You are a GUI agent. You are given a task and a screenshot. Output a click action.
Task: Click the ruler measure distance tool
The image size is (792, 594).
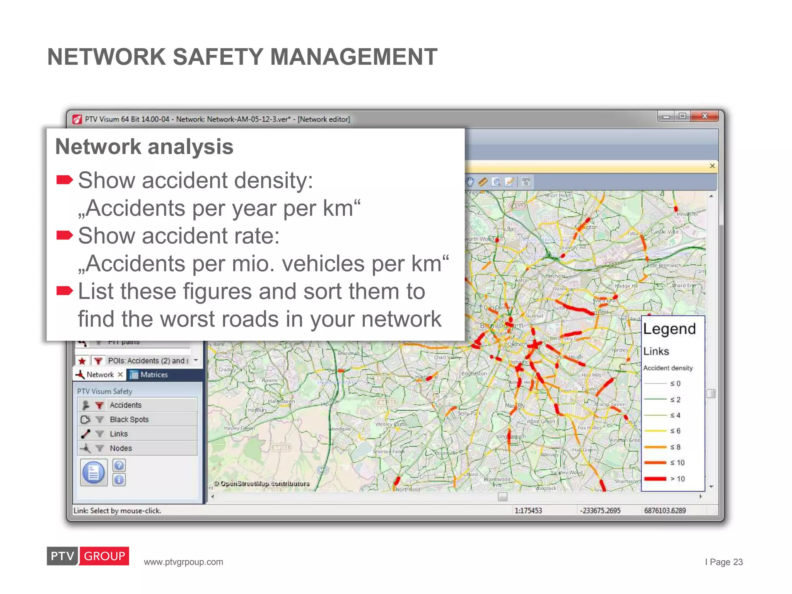pos(483,182)
